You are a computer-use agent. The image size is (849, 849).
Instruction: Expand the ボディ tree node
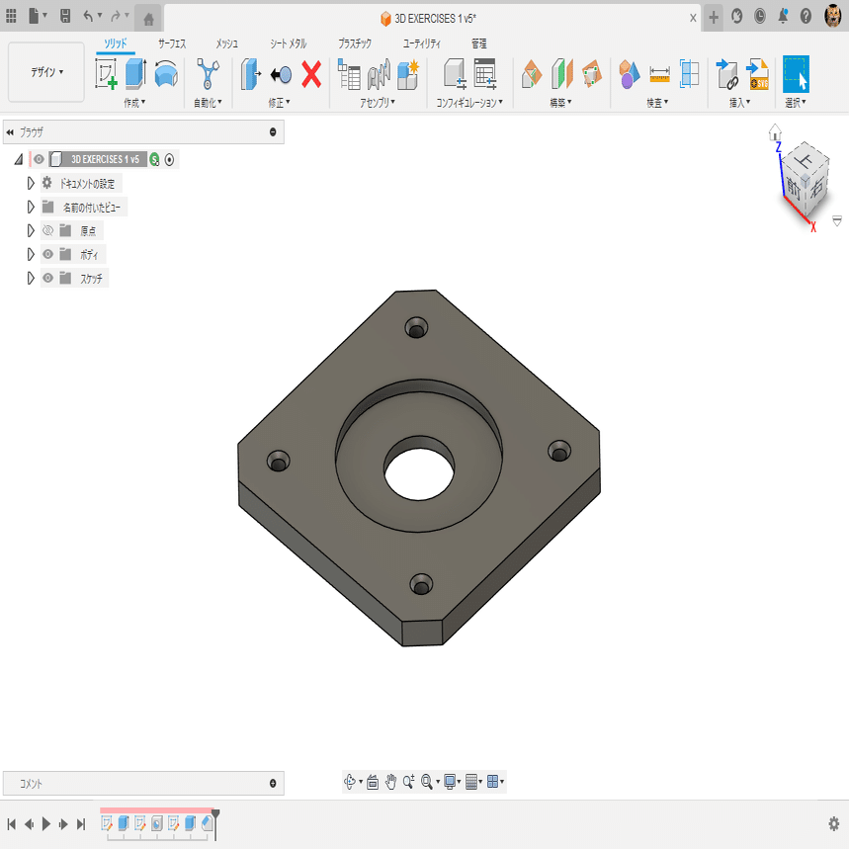[30, 254]
